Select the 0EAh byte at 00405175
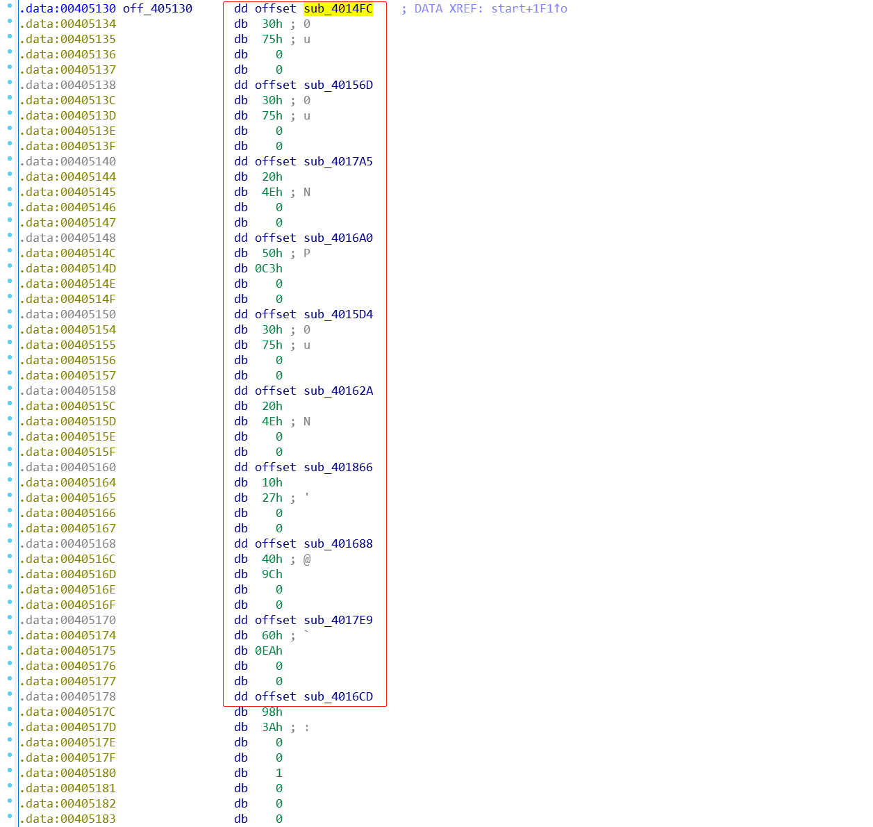The image size is (873, 827). [269, 650]
